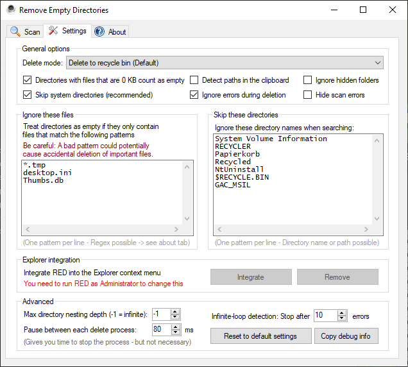Click the magnifier icon on Scan tab
The width and height of the screenshot is (408, 367).
[15, 31]
